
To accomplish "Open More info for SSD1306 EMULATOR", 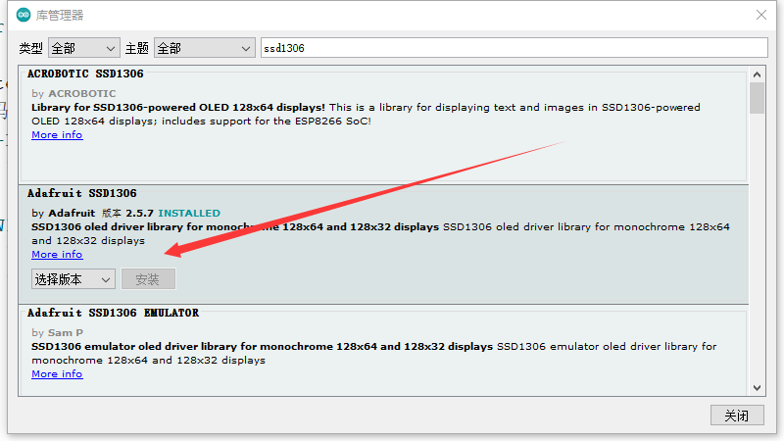I will point(57,374).
